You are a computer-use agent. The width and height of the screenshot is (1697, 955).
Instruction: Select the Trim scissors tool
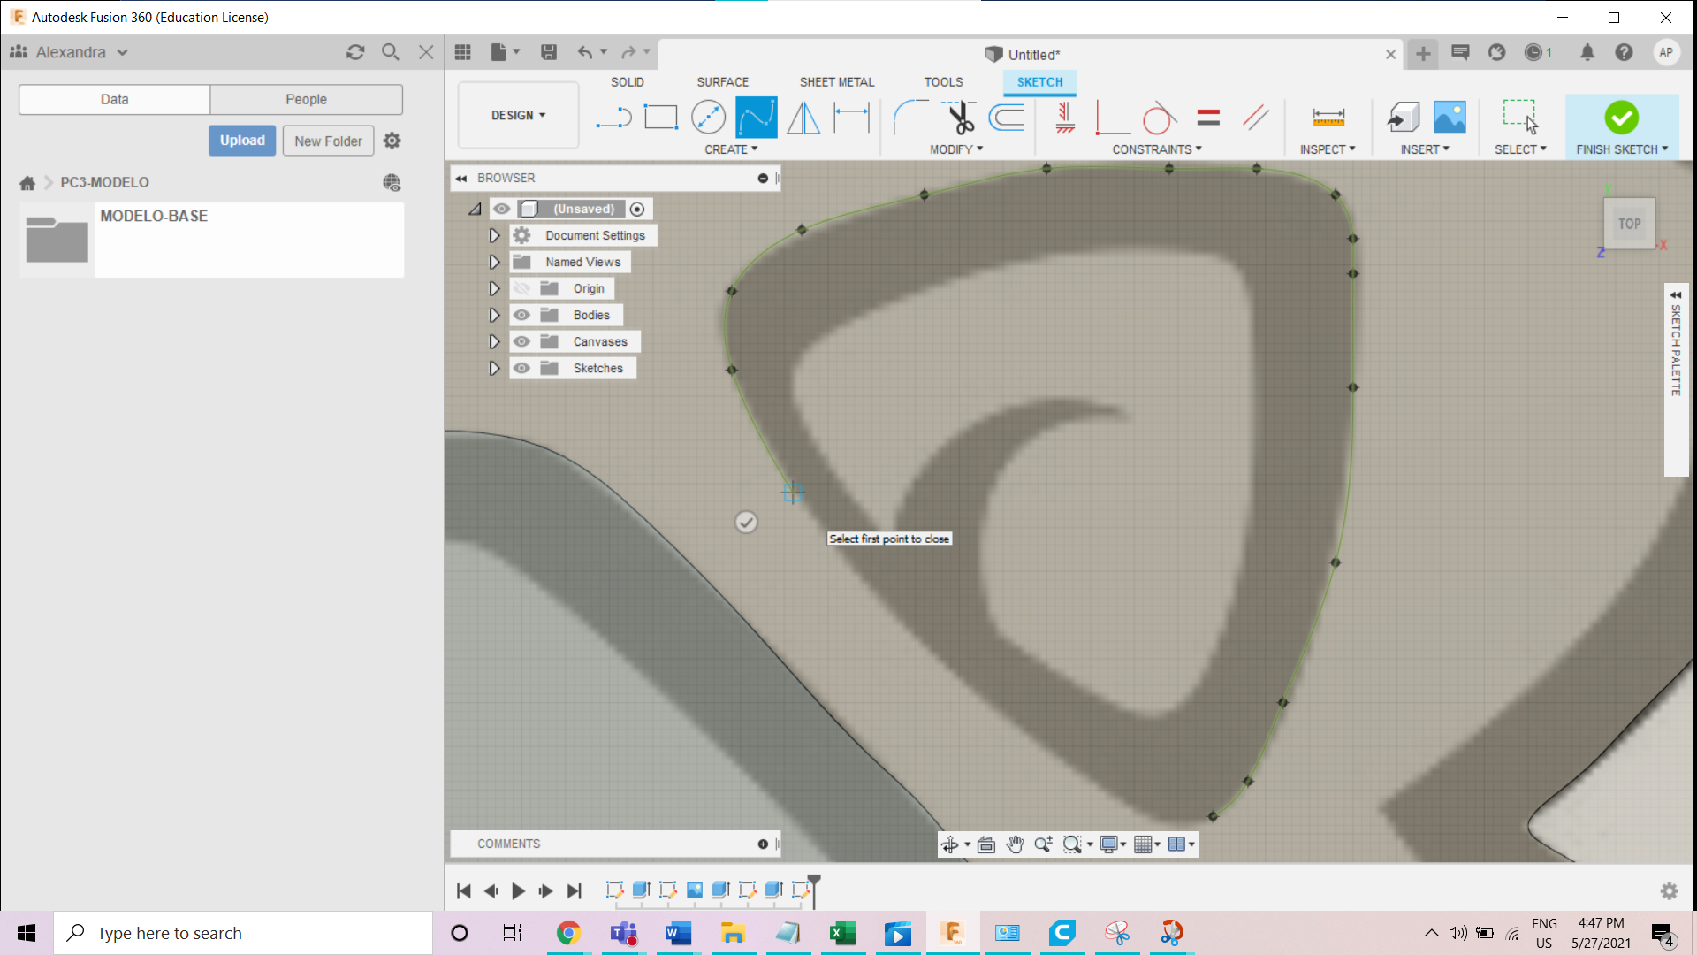pos(959,118)
